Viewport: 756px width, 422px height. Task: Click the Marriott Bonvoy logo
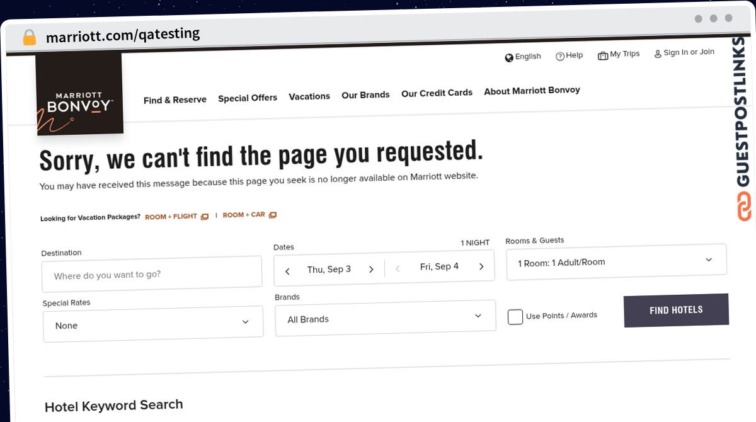(x=79, y=94)
